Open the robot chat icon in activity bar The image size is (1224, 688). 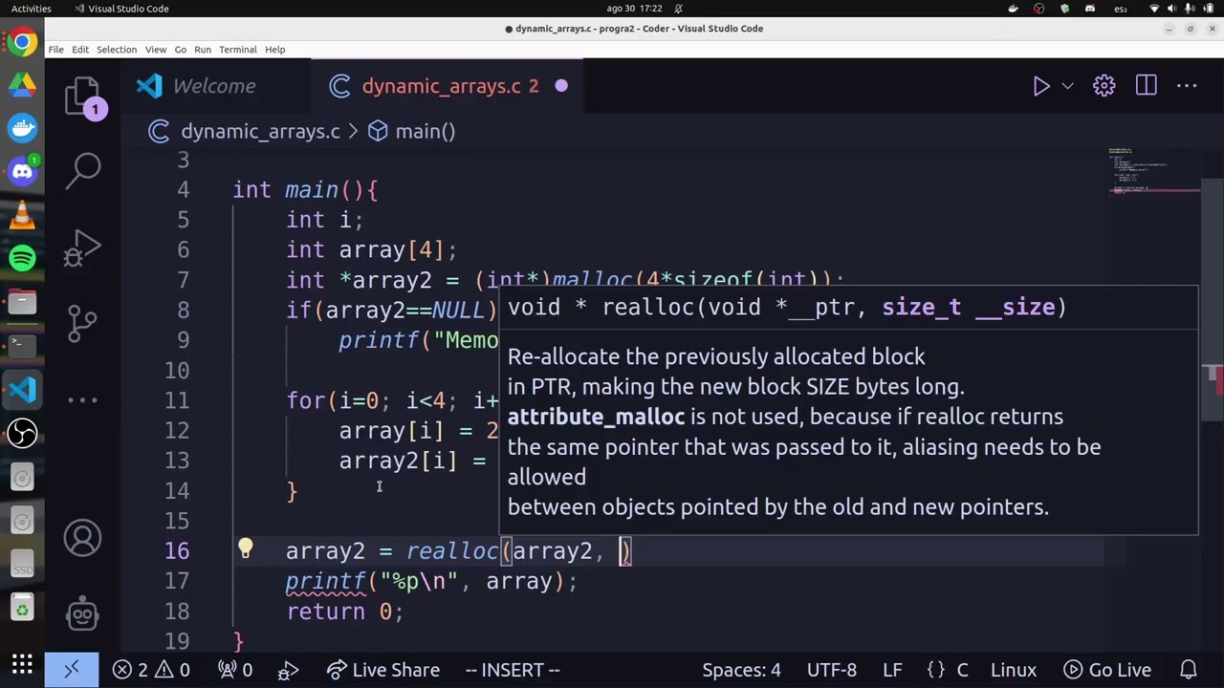click(x=83, y=613)
